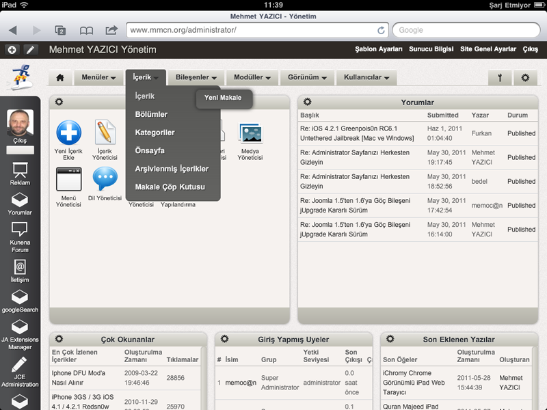This screenshot has height=410, width=547.
Task: Open Kunena Forum in sidebar
Action: [20, 238]
